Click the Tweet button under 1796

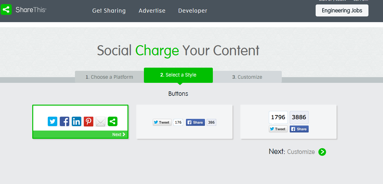pyautogui.click(x=278, y=129)
